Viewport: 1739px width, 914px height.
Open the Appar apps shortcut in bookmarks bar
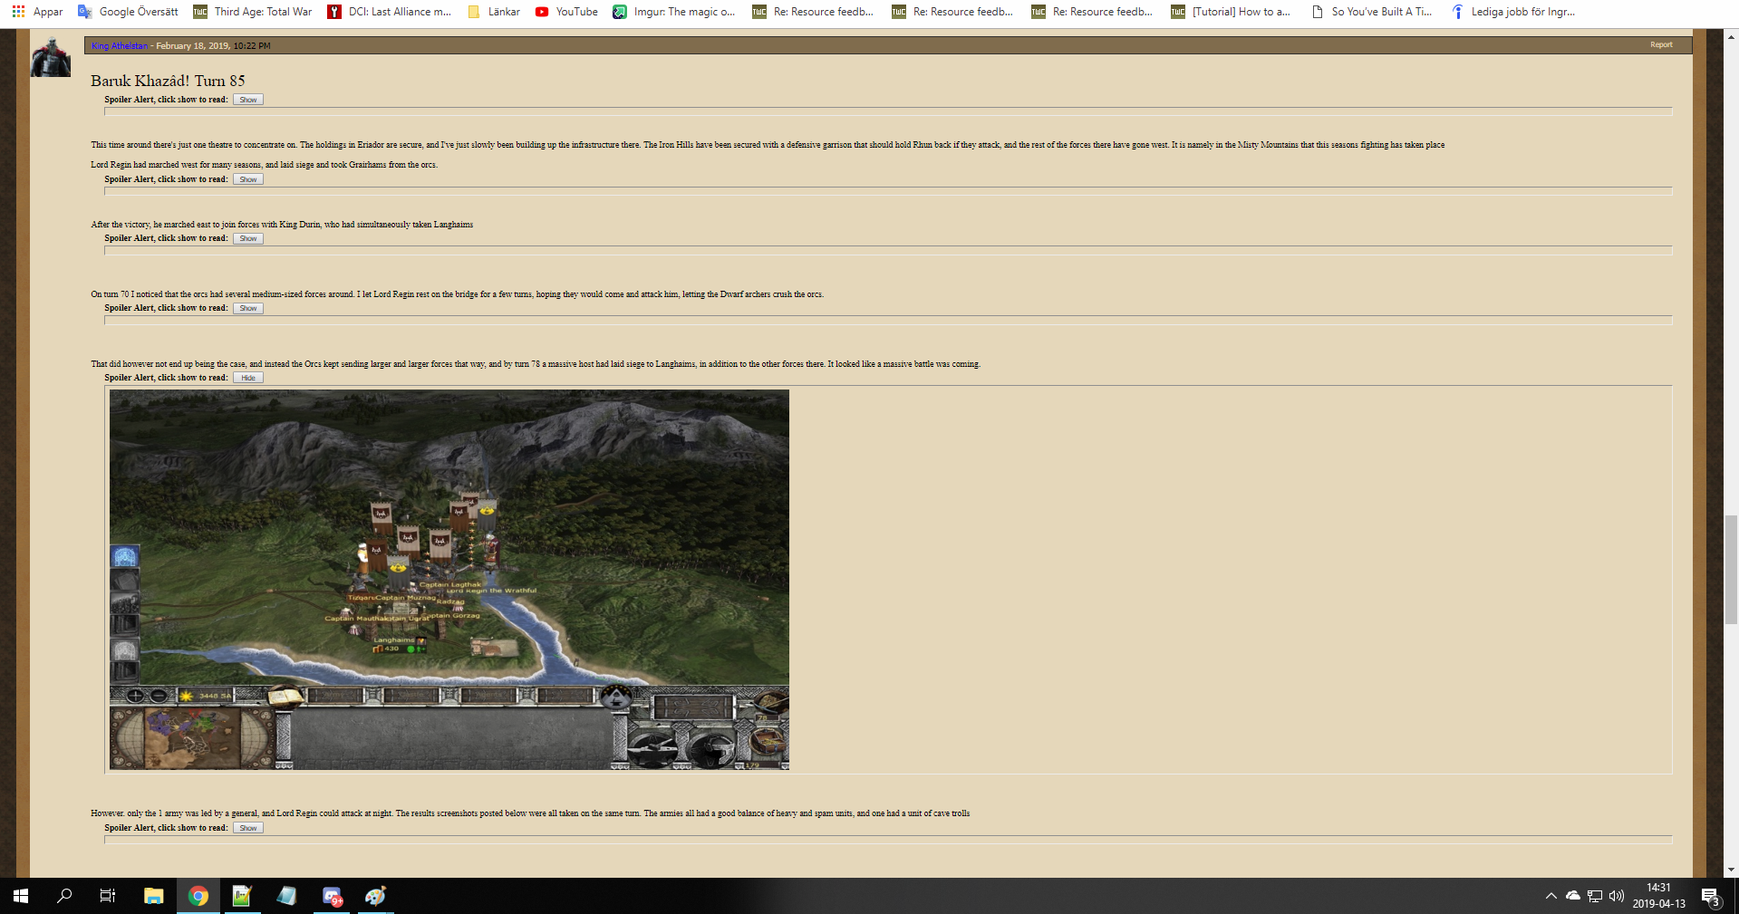click(x=37, y=12)
